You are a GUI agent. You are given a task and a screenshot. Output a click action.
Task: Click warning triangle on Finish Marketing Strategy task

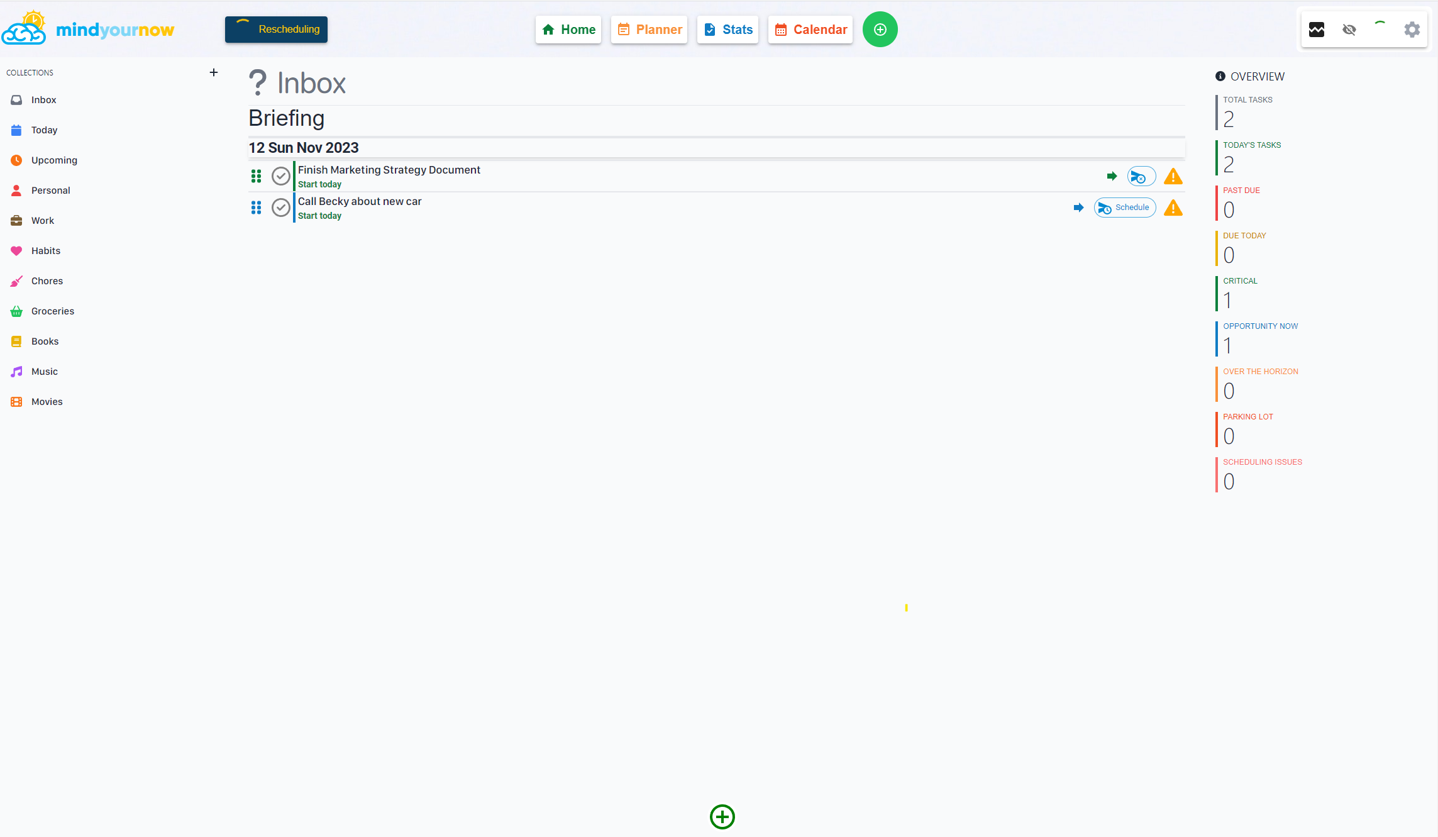(1173, 177)
